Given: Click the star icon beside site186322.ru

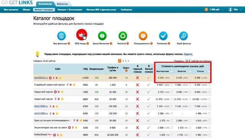Looking at the screenshot, I should click(60, 78).
